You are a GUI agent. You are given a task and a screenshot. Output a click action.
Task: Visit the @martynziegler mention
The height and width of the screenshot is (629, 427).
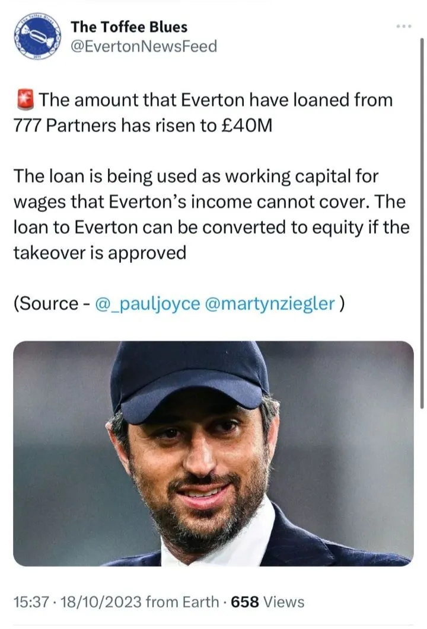pyautogui.click(x=269, y=303)
